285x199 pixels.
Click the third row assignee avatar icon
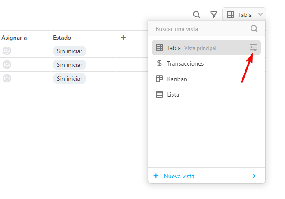(x=7, y=79)
